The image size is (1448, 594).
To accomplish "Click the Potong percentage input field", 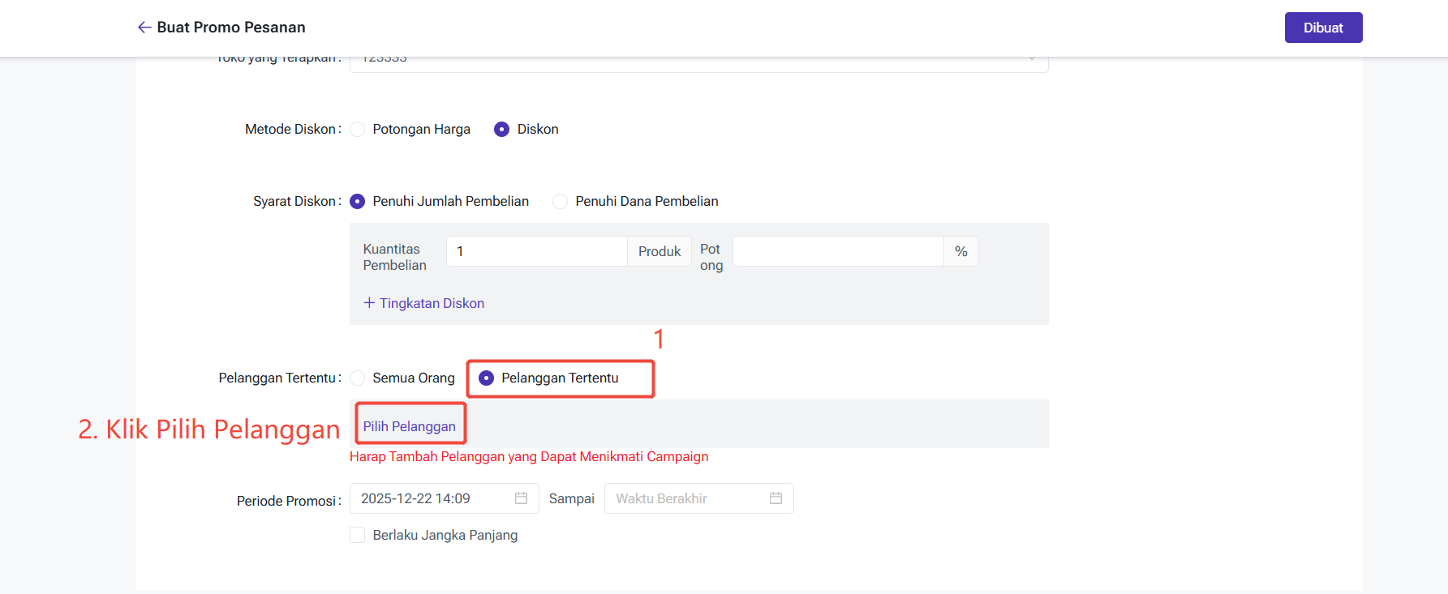I will pos(837,251).
